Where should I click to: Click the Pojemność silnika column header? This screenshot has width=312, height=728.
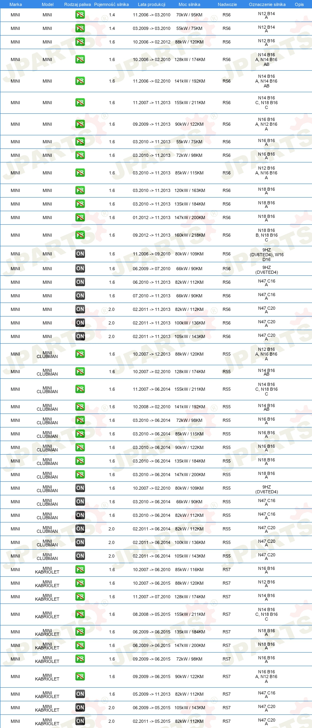(111, 4)
